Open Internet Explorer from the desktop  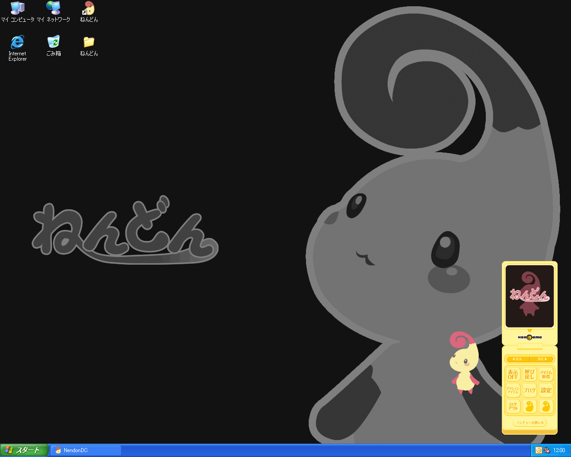pyautogui.click(x=17, y=42)
